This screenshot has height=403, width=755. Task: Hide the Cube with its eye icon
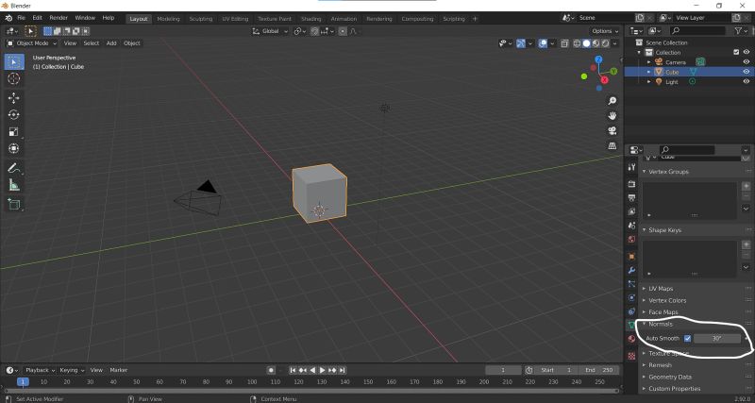tap(747, 72)
